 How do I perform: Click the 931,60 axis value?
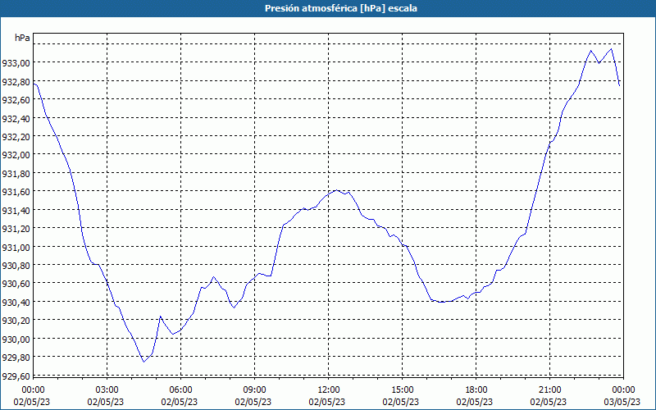click(16, 192)
